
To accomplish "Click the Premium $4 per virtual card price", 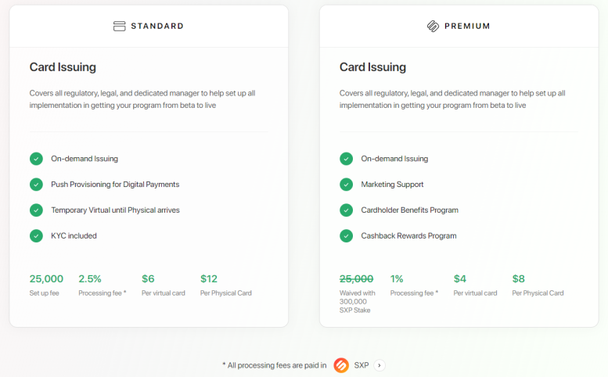I will (x=460, y=278).
